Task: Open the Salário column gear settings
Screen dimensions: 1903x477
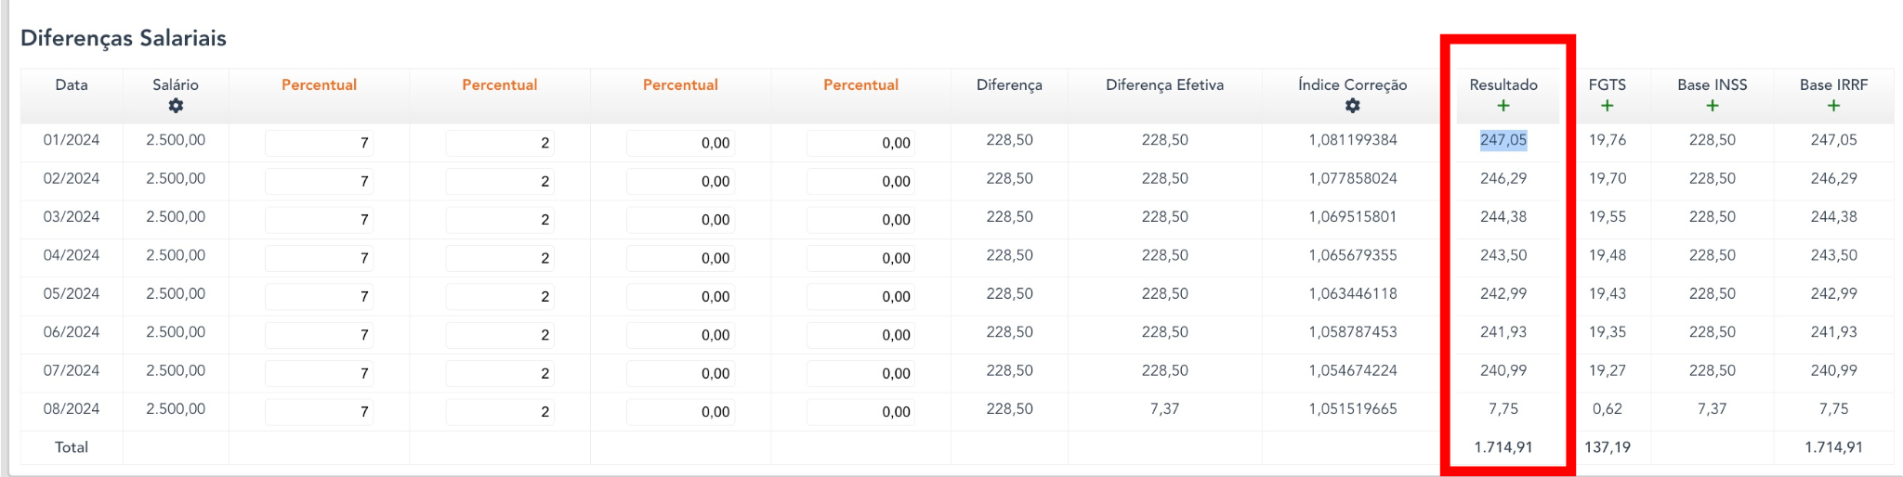Action: (x=176, y=106)
